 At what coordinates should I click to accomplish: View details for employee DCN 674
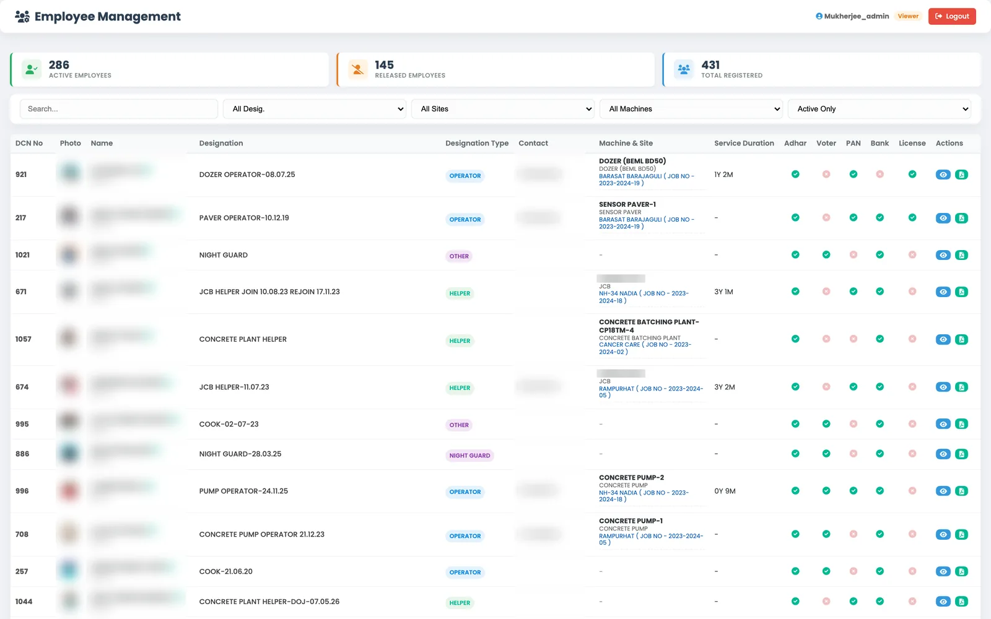coord(943,387)
